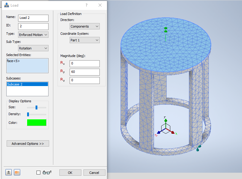Click the Advanced Options button
This screenshot has height=179, width=242.
[x=28, y=143]
